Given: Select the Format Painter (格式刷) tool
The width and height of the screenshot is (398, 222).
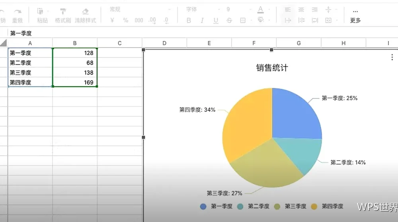Looking at the screenshot, I should click(x=63, y=16).
